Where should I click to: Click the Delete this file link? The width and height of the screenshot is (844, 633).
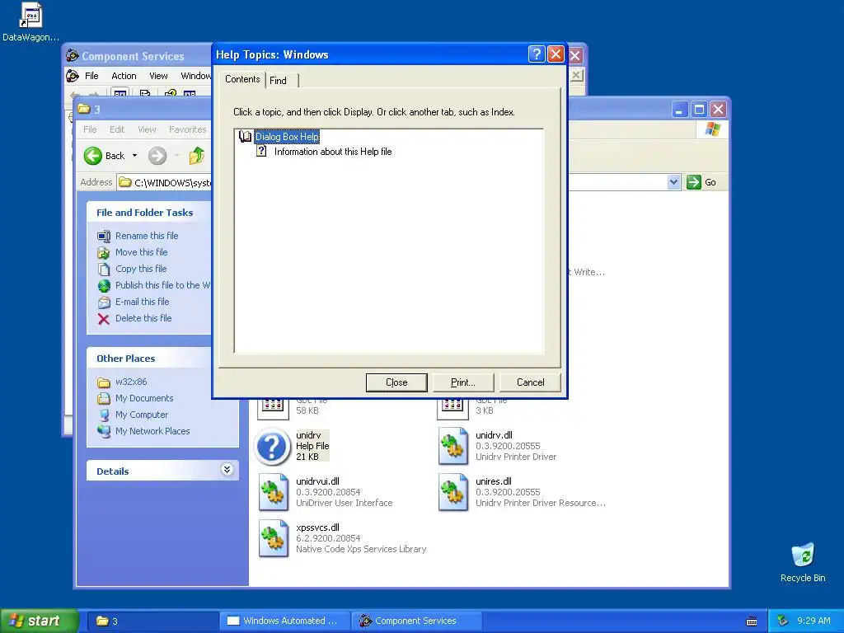tap(143, 319)
